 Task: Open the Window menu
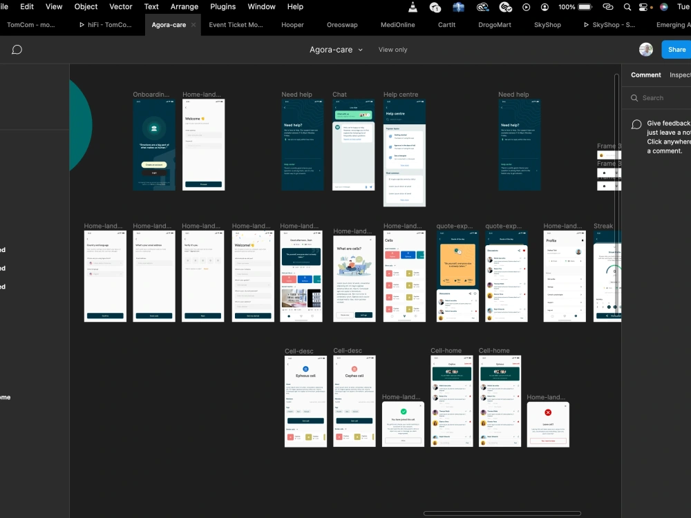point(261,7)
